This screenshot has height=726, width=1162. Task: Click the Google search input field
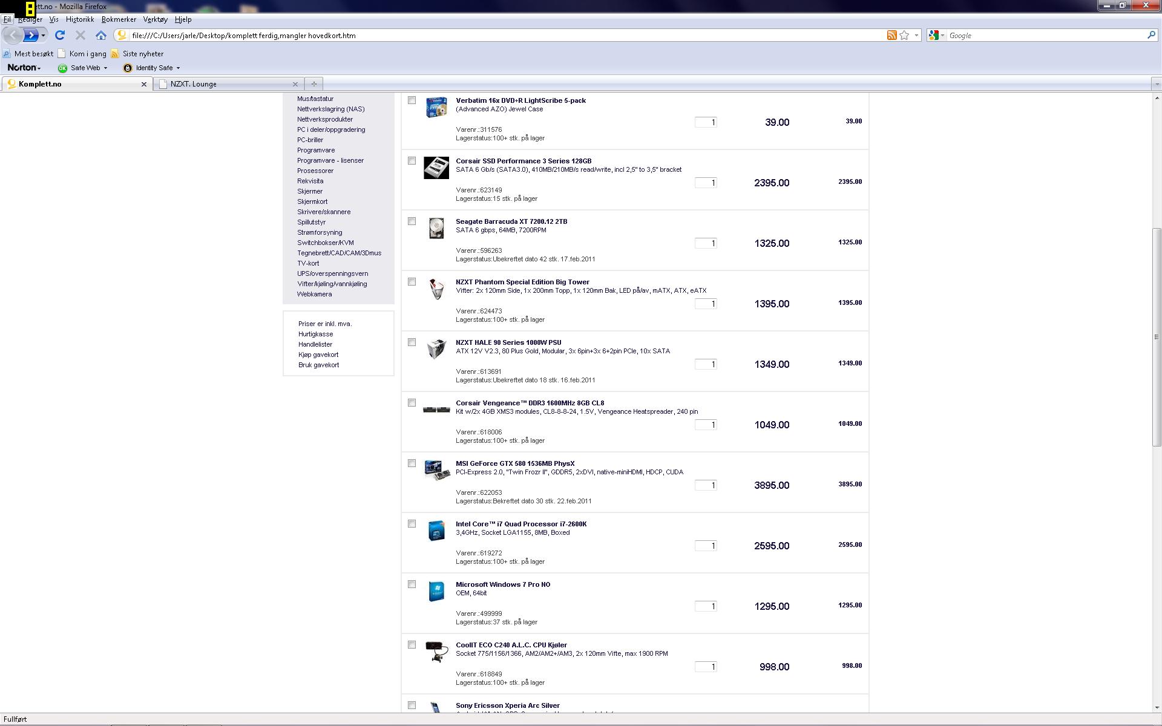coord(1046,35)
